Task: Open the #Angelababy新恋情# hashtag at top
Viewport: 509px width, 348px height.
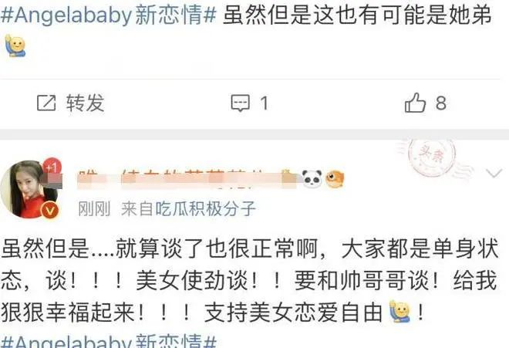Action: coord(109,15)
